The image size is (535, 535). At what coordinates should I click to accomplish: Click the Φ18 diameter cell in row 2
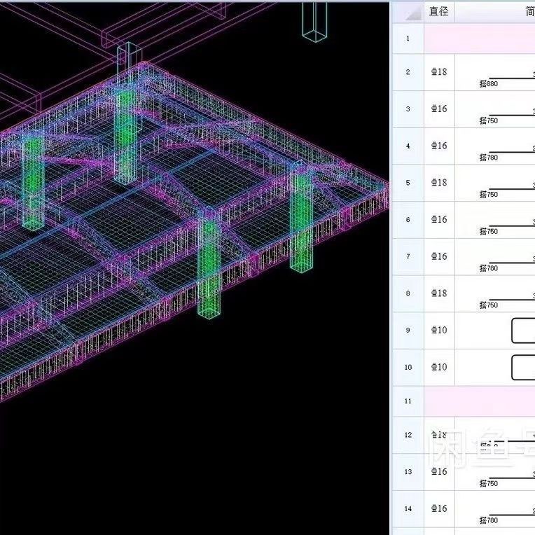point(439,72)
